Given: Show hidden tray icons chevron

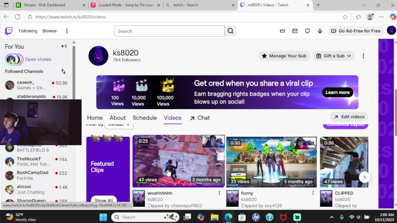Looking at the screenshot, I should (332, 217).
